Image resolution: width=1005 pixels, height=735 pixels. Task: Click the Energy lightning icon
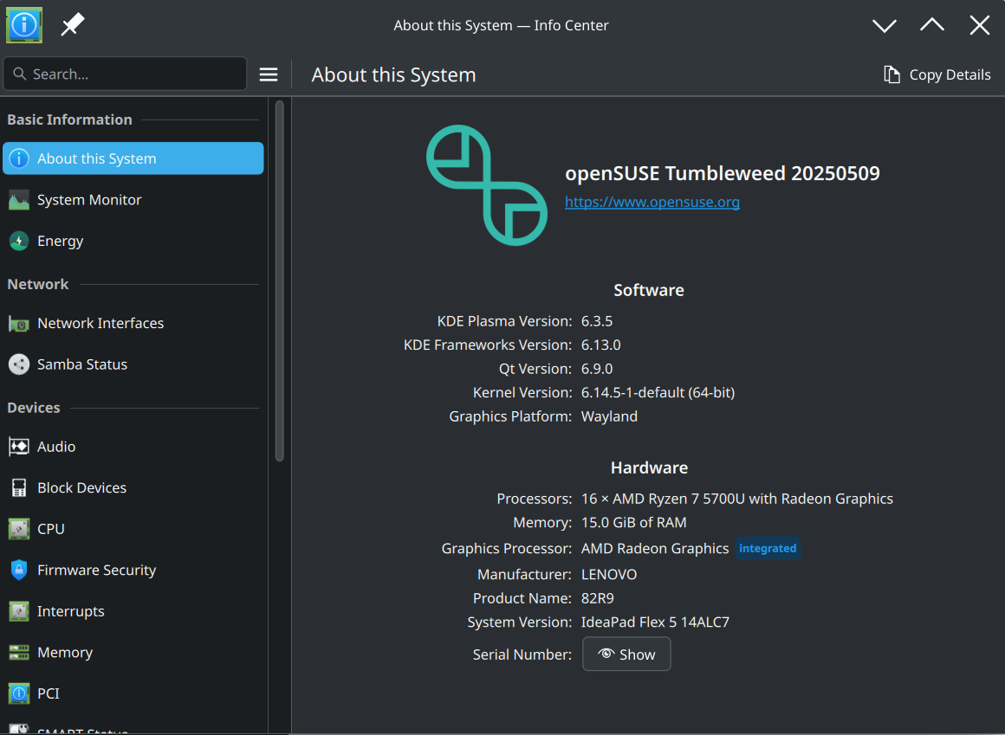19,241
